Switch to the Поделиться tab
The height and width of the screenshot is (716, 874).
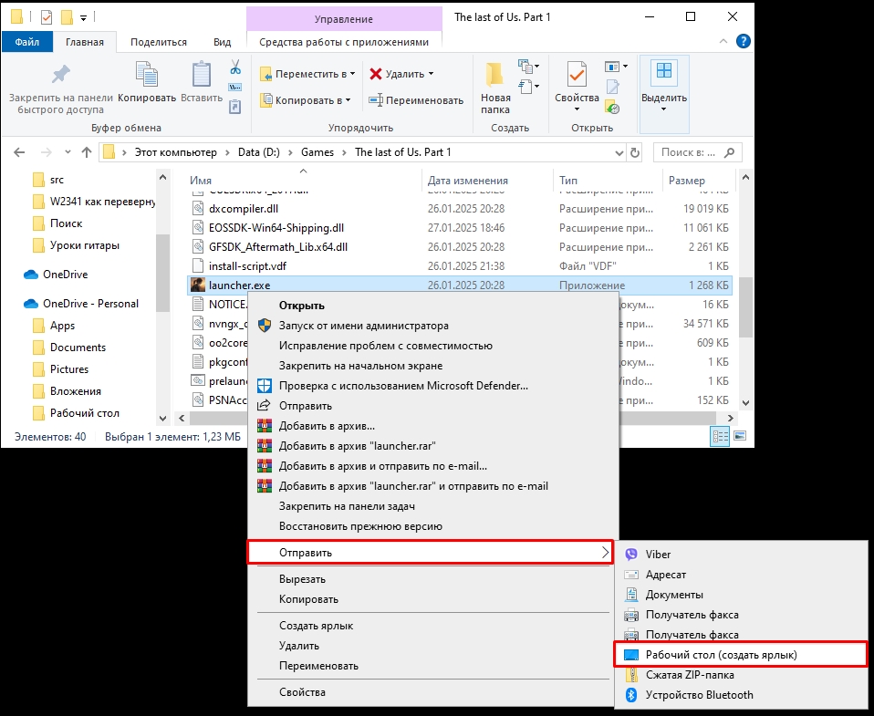pyautogui.click(x=159, y=42)
